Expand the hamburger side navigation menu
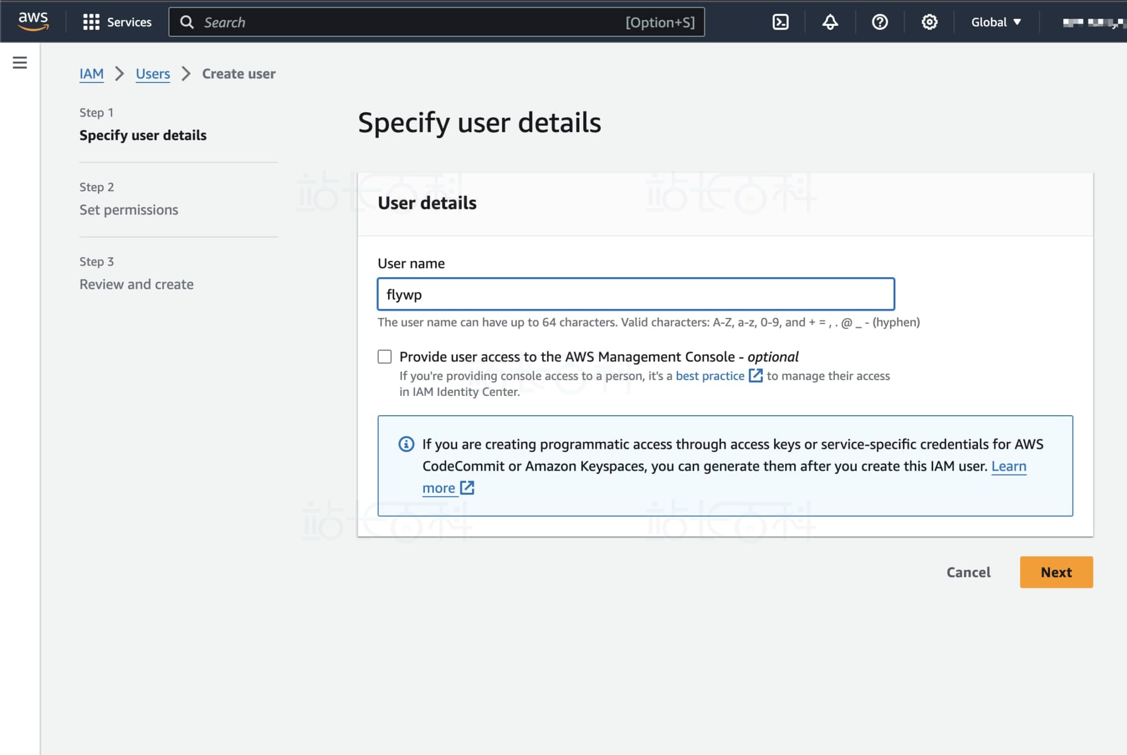This screenshot has width=1127, height=755. 20,63
